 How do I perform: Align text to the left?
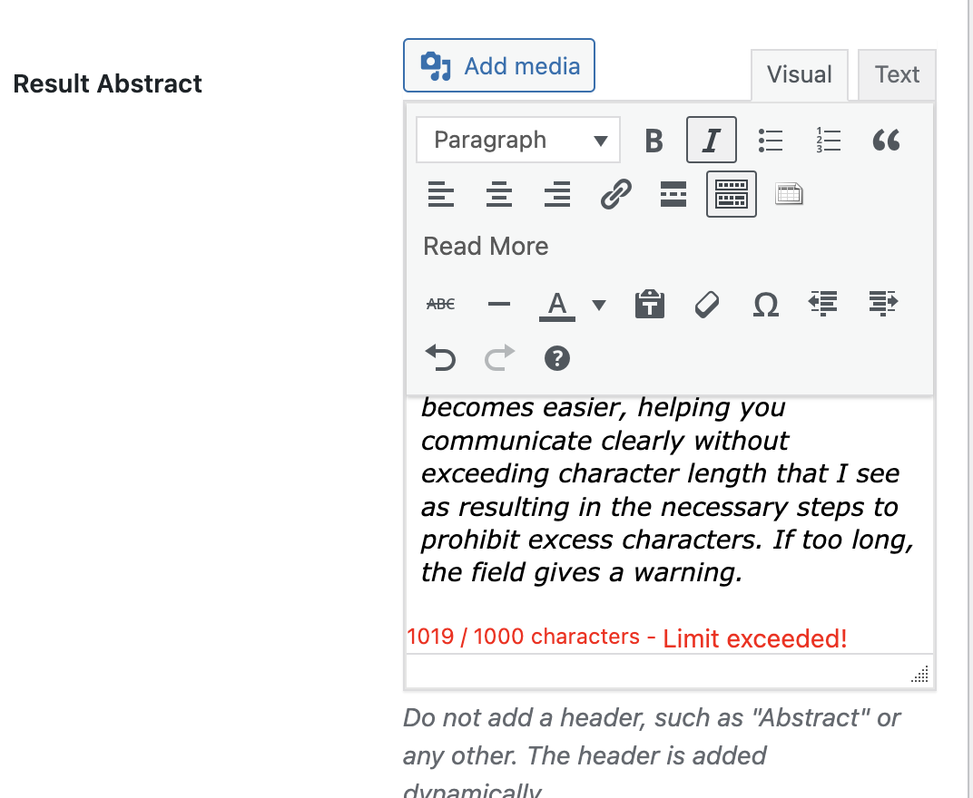tap(441, 194)
